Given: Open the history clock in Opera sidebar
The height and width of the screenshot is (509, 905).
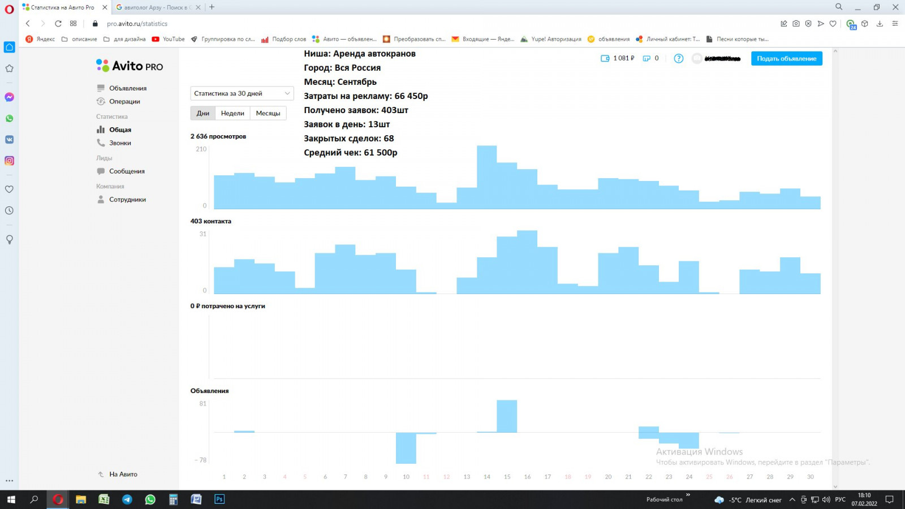Looking at the screenshot, I should (9, 210).
